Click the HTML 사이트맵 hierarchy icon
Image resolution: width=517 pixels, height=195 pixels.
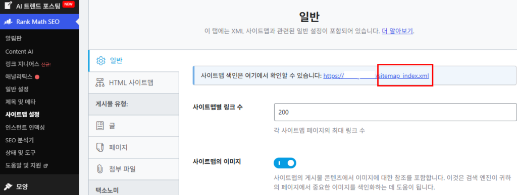click(100, 83)
